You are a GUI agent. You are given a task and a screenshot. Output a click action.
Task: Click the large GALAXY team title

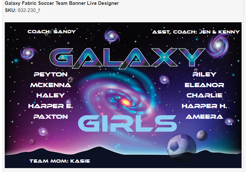[x=127, y=58]
